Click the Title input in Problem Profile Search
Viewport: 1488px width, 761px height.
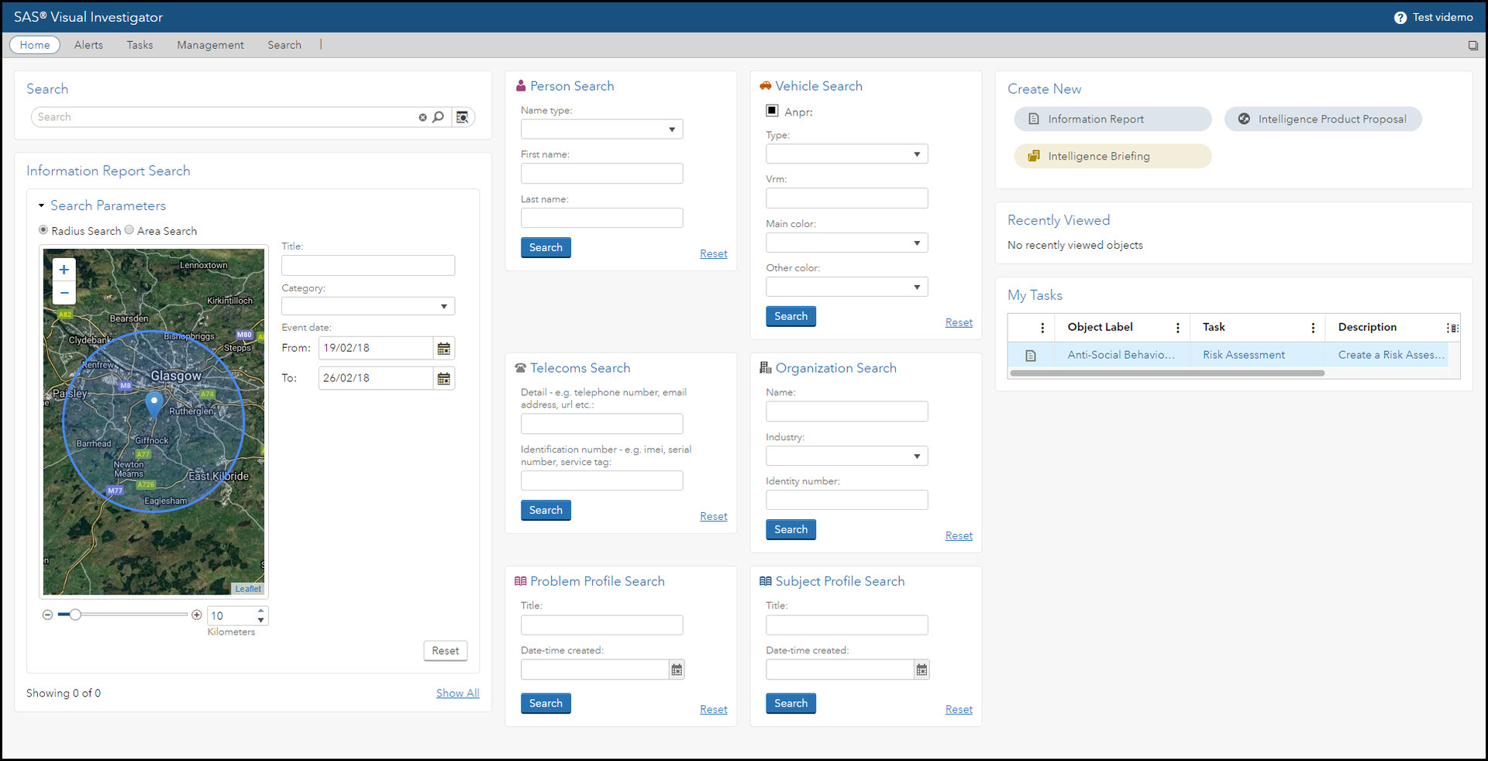coord(601,625)
